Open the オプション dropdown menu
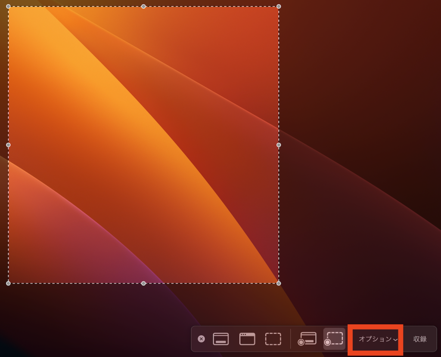This screenshot has height=357, width=441. tap(375, 339)
